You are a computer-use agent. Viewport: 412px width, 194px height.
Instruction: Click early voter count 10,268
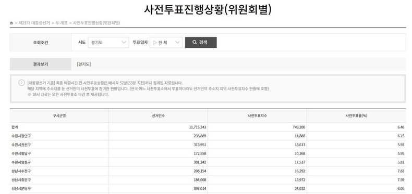[x=300, y=153]
